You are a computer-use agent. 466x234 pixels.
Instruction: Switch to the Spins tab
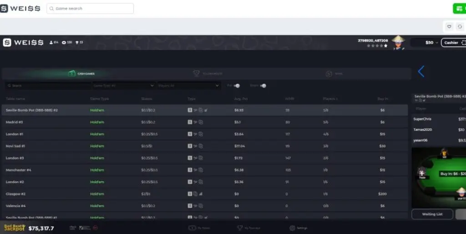pos(334,74)
